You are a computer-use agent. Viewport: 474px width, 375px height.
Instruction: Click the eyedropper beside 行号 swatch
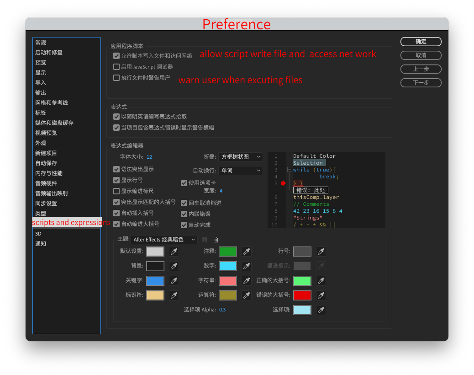pyautogui.click(x=321, y=251)
